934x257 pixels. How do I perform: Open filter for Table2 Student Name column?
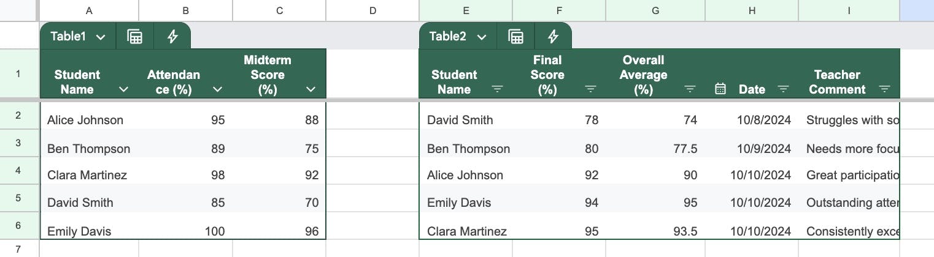pyautogui.click(x=497, y=89)
